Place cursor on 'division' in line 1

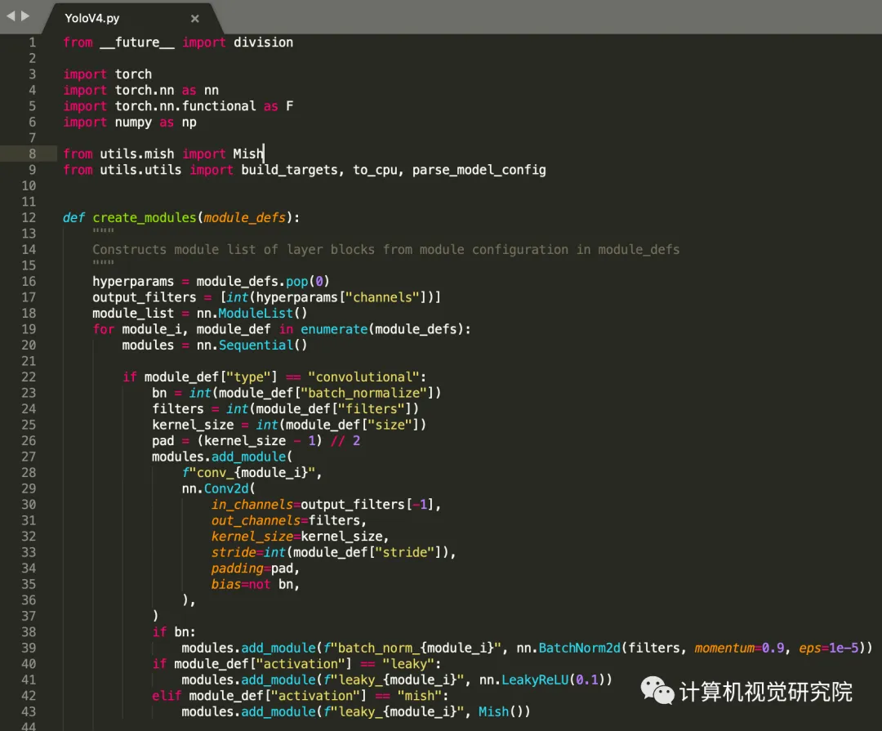point(263,42)
